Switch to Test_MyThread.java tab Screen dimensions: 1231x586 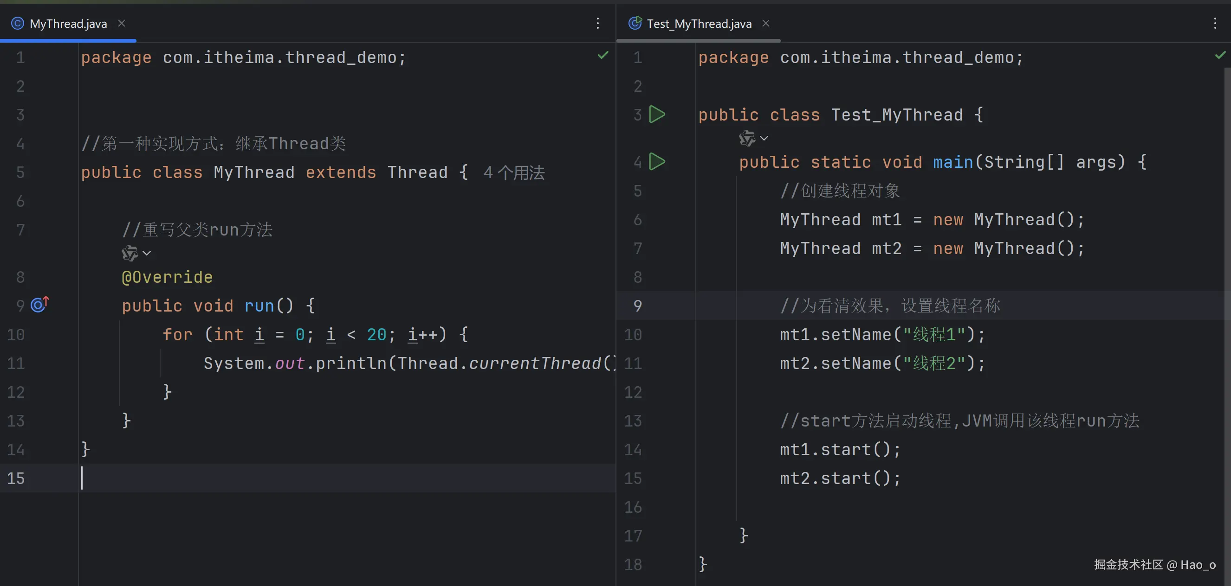click(x=699, y=24)
